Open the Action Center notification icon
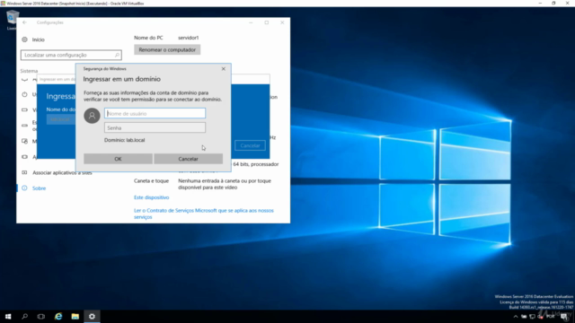This screenshot has height=323, width=575. coord(564,317)
